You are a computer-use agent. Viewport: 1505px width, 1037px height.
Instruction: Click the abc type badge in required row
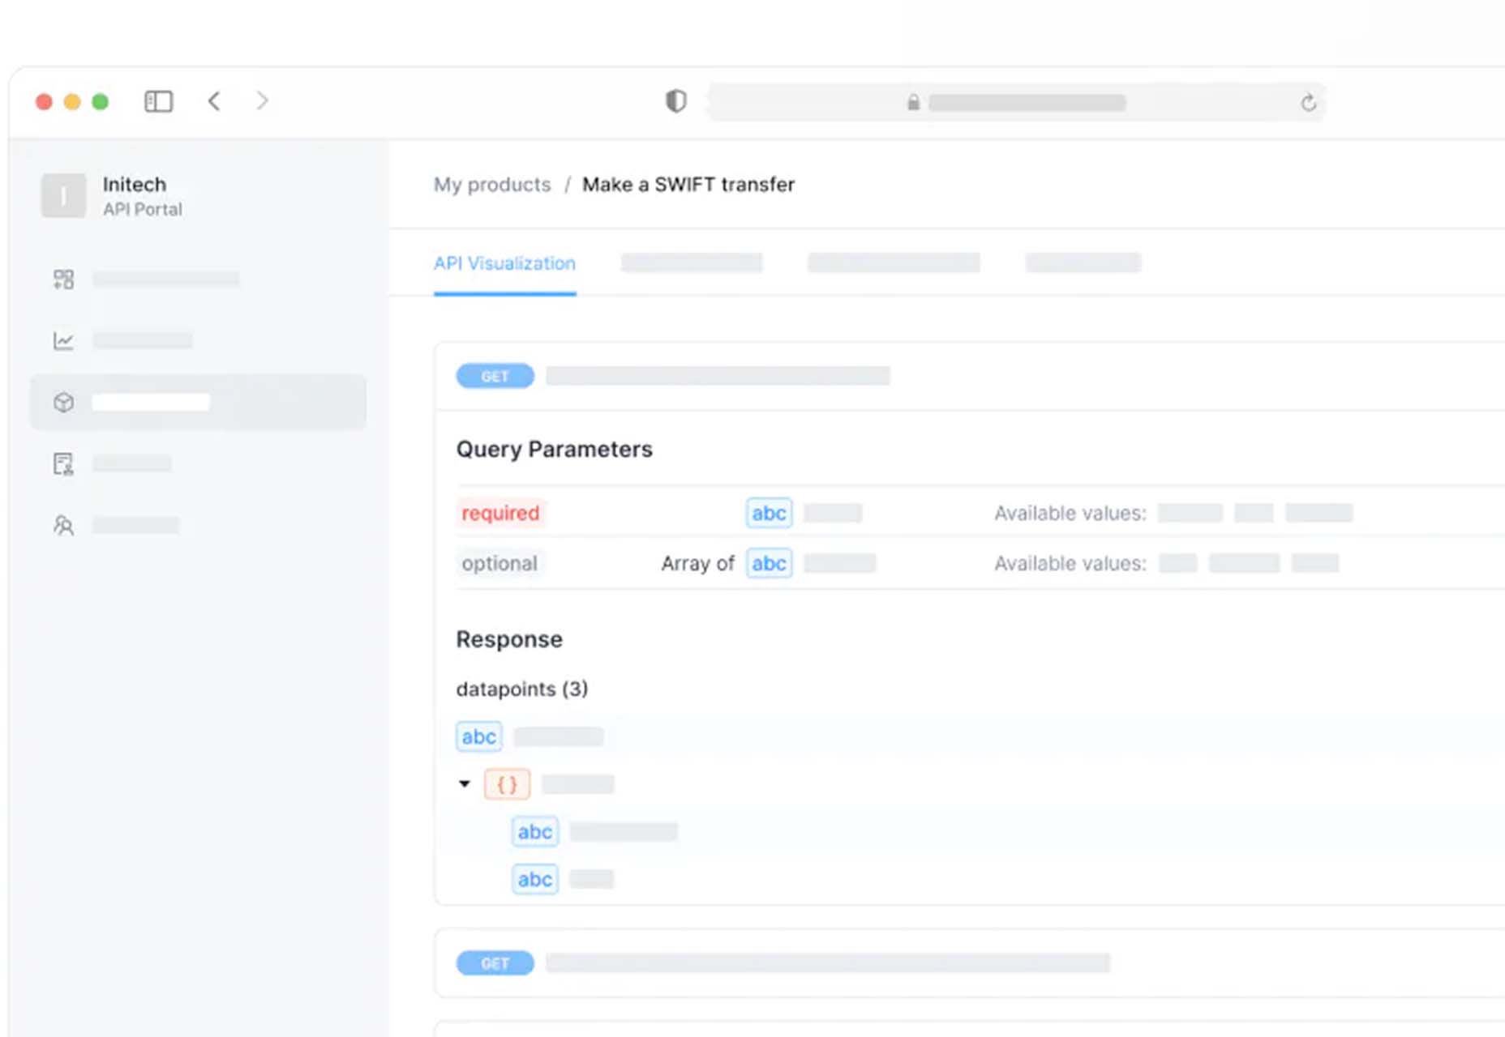pyautogui.click(x=769, y=513)
